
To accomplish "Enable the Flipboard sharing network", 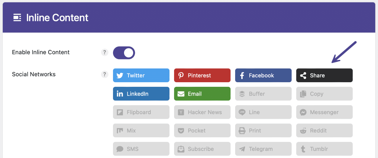I will (x=141, y=112).
